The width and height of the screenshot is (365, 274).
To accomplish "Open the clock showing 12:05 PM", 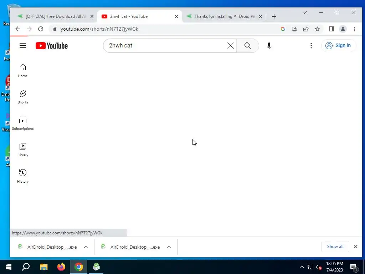I will (x=334, y=267).
